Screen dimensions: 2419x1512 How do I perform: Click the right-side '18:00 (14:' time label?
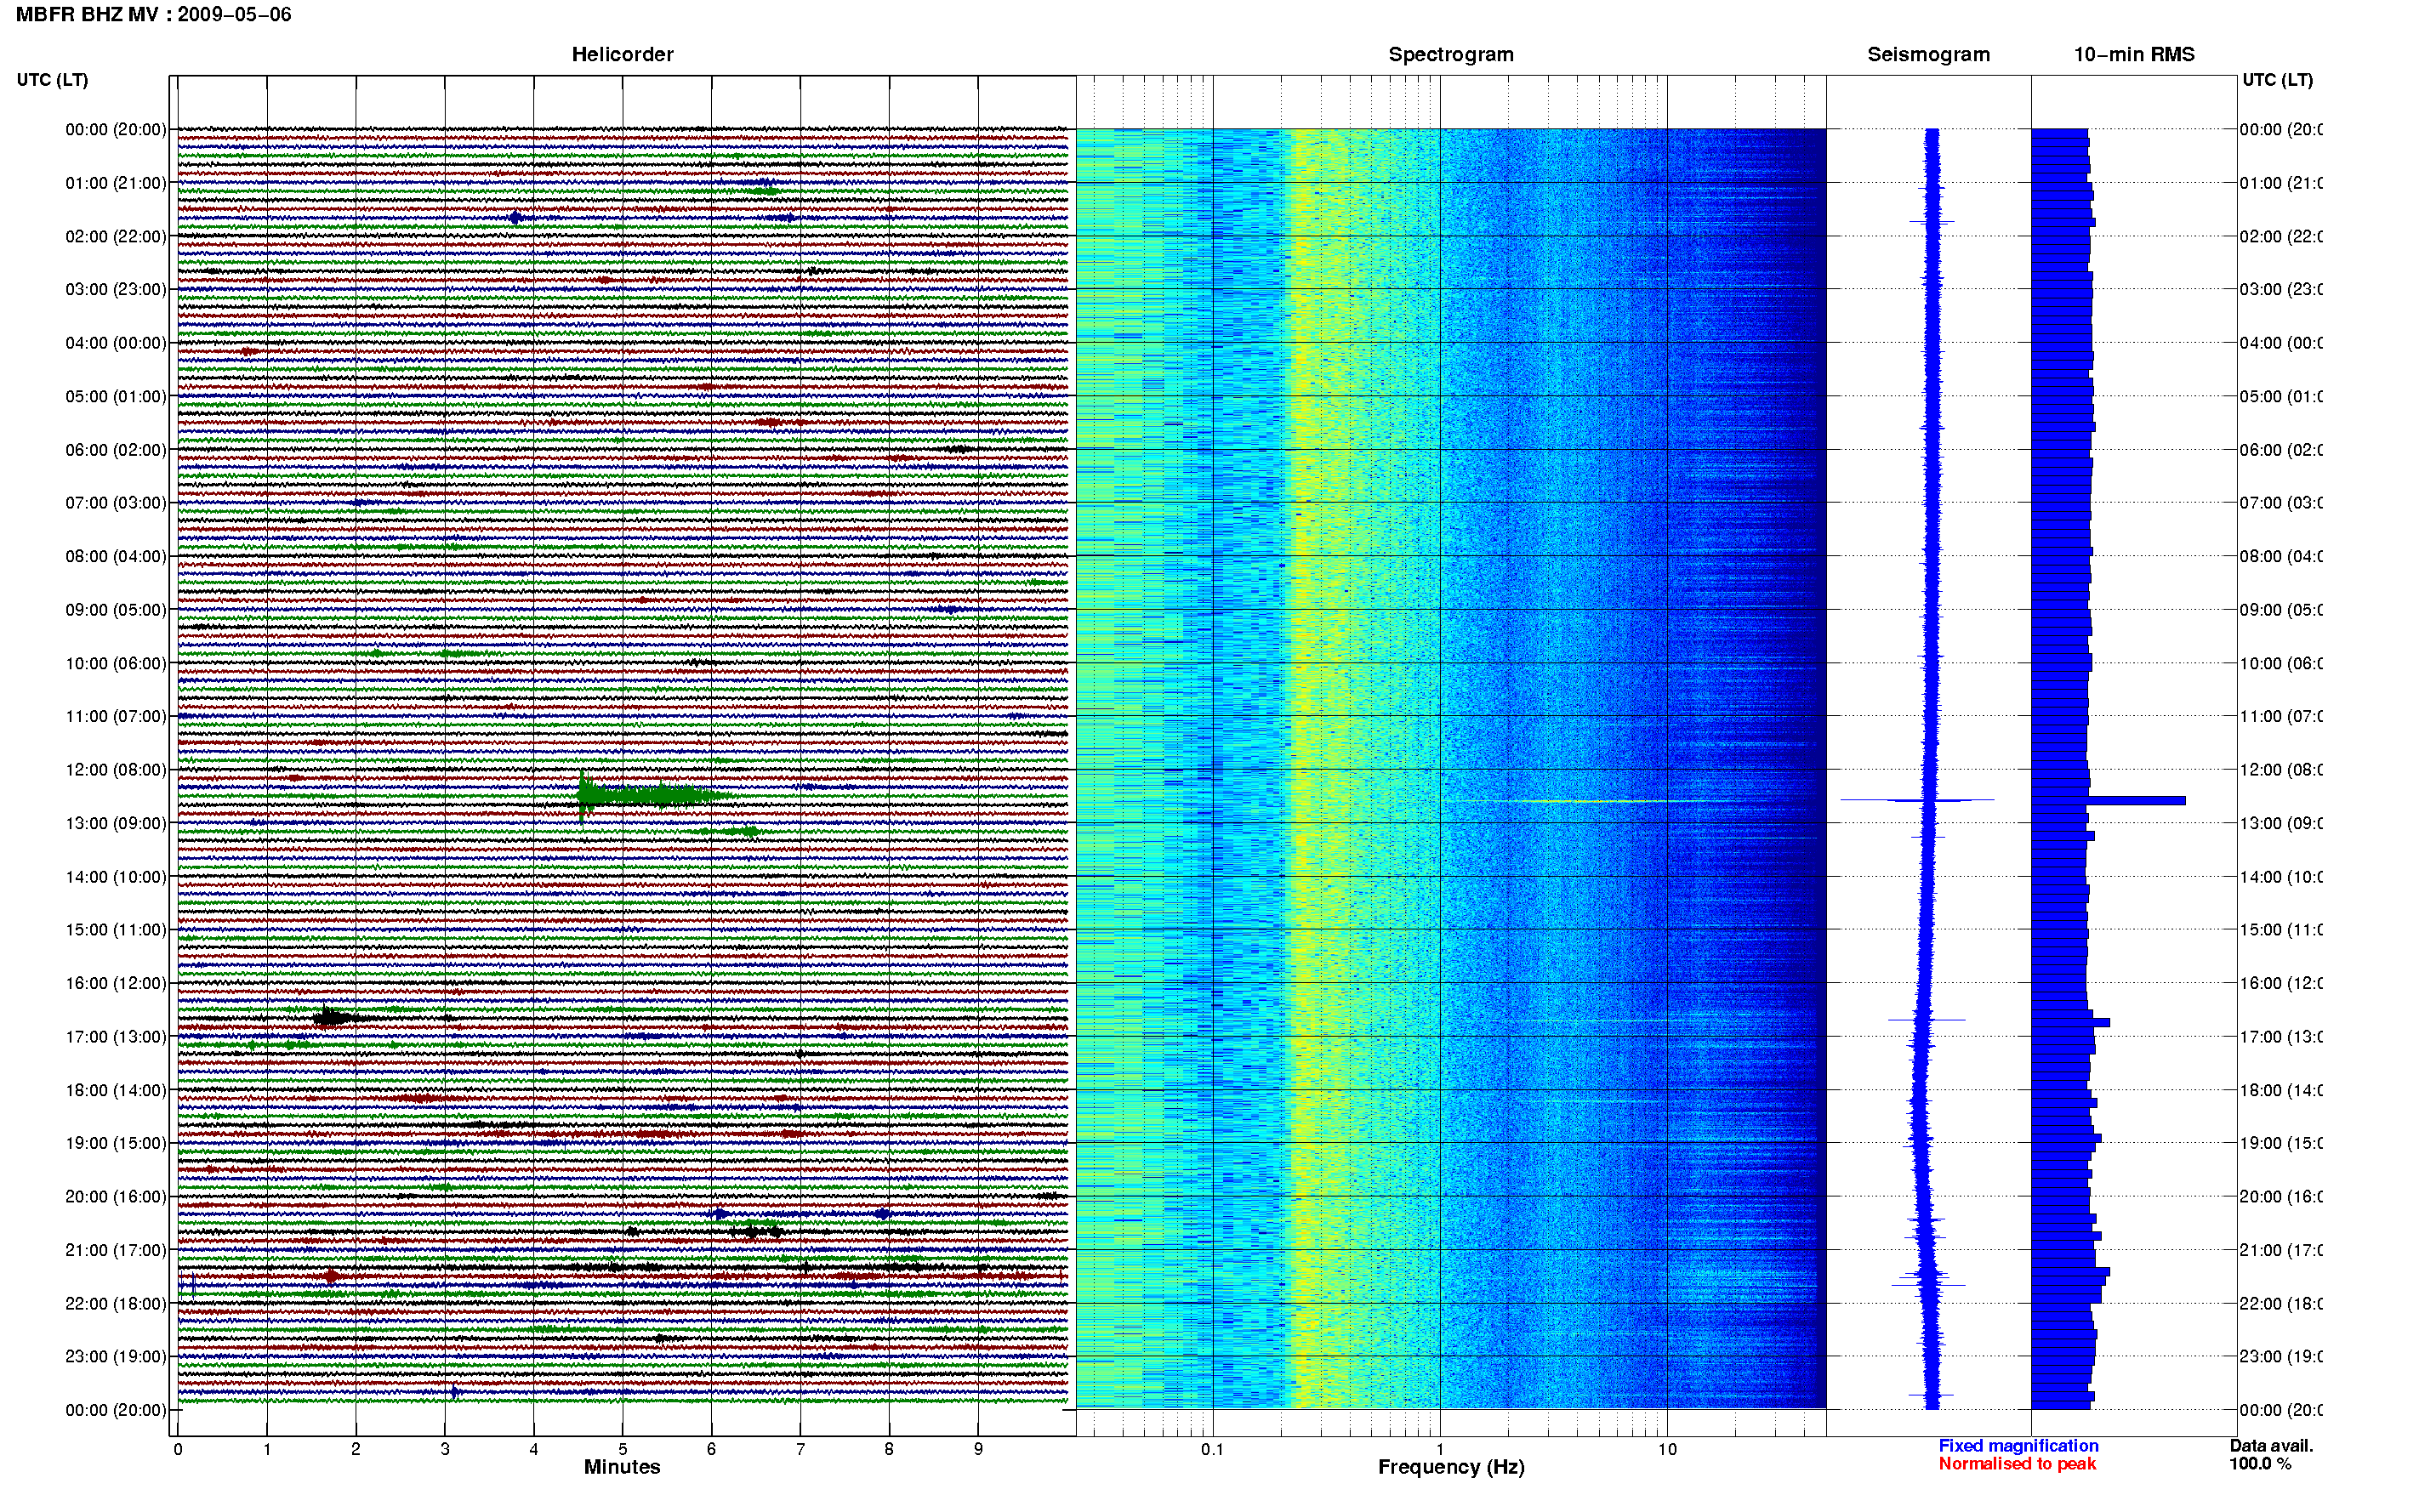coord(2281,1090)
